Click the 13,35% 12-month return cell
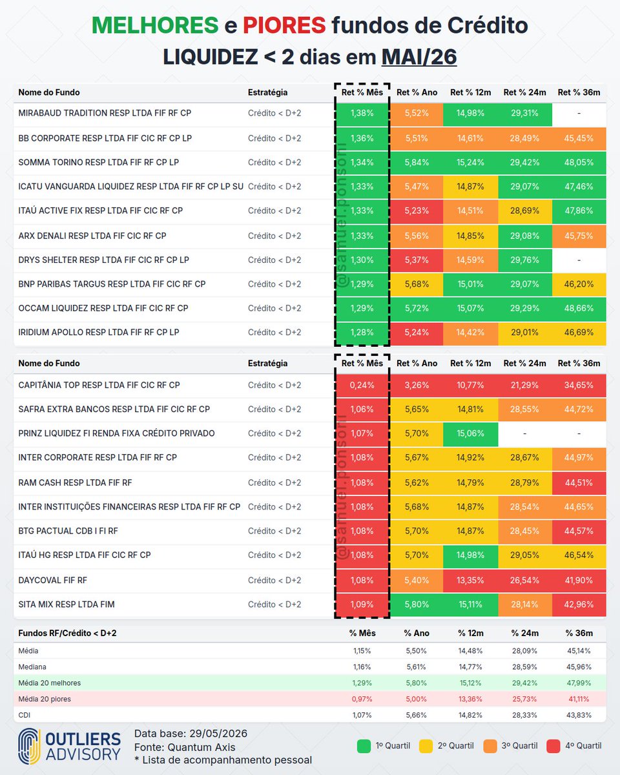 coord(471,581)
